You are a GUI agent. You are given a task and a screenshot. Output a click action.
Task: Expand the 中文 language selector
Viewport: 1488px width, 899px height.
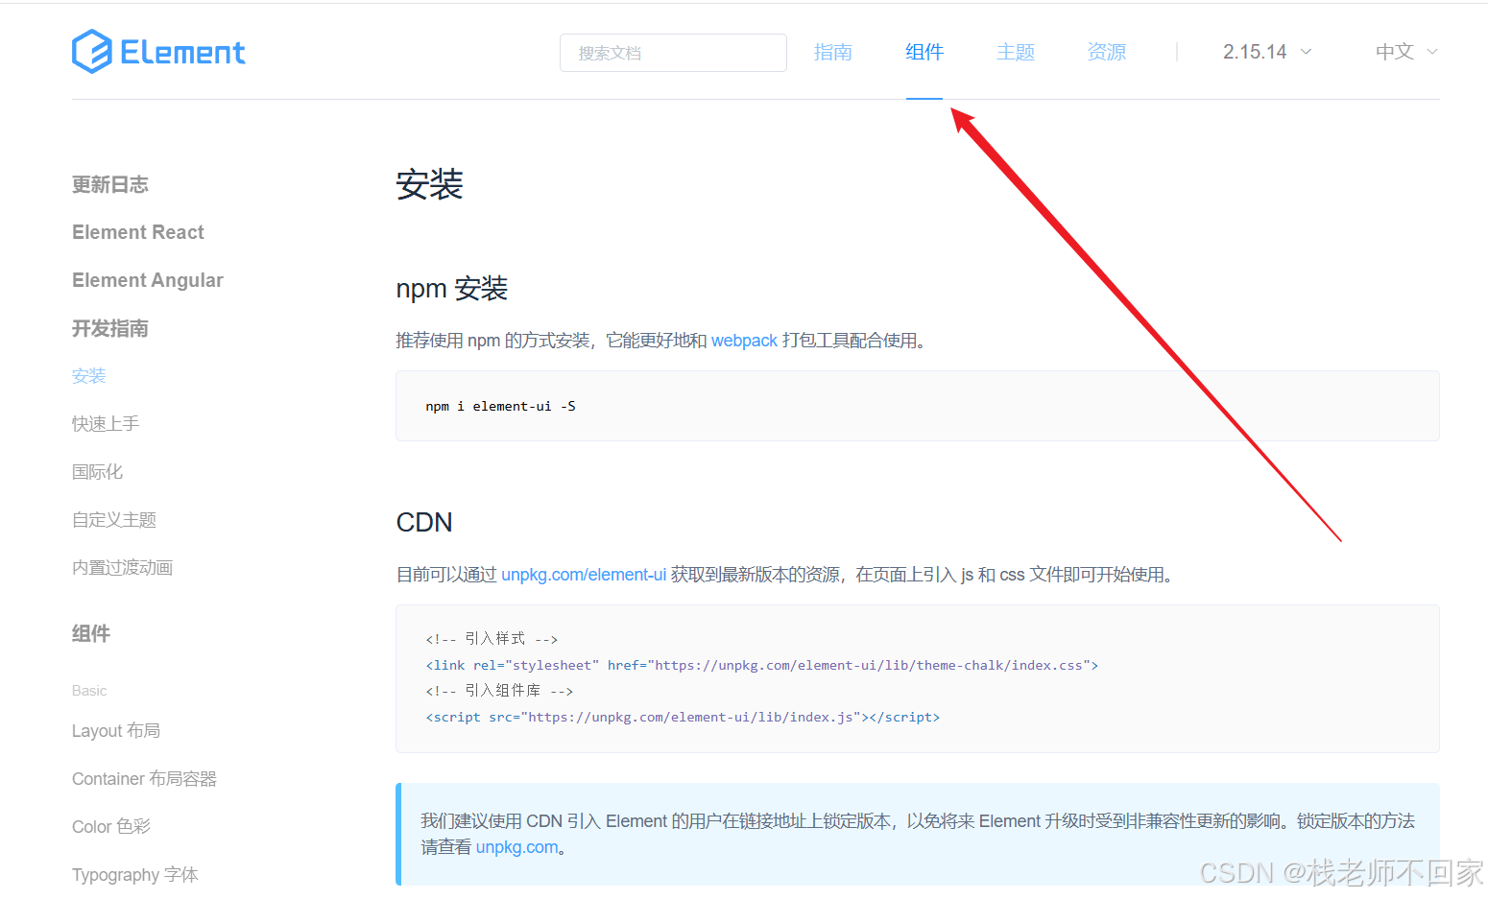tap(1394, 52)
